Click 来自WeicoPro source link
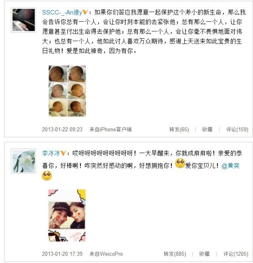 point(106,254)
